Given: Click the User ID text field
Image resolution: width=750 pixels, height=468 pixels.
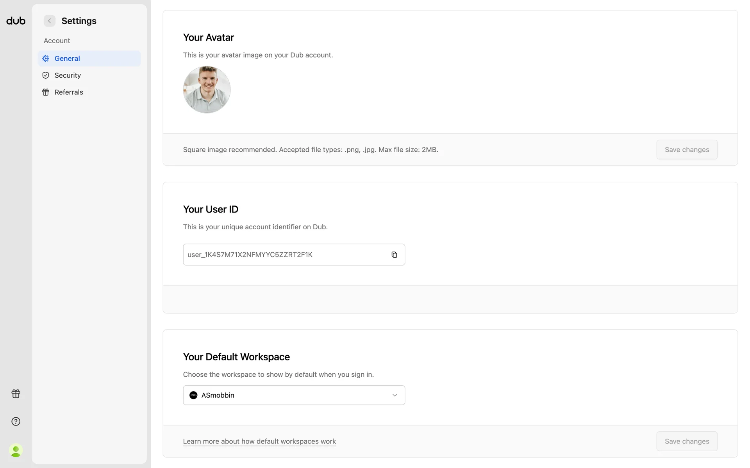Looking at the screenshot, I should coord(285,255).
